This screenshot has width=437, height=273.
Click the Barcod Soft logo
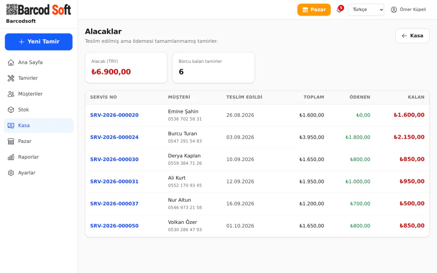pos(38,10)
